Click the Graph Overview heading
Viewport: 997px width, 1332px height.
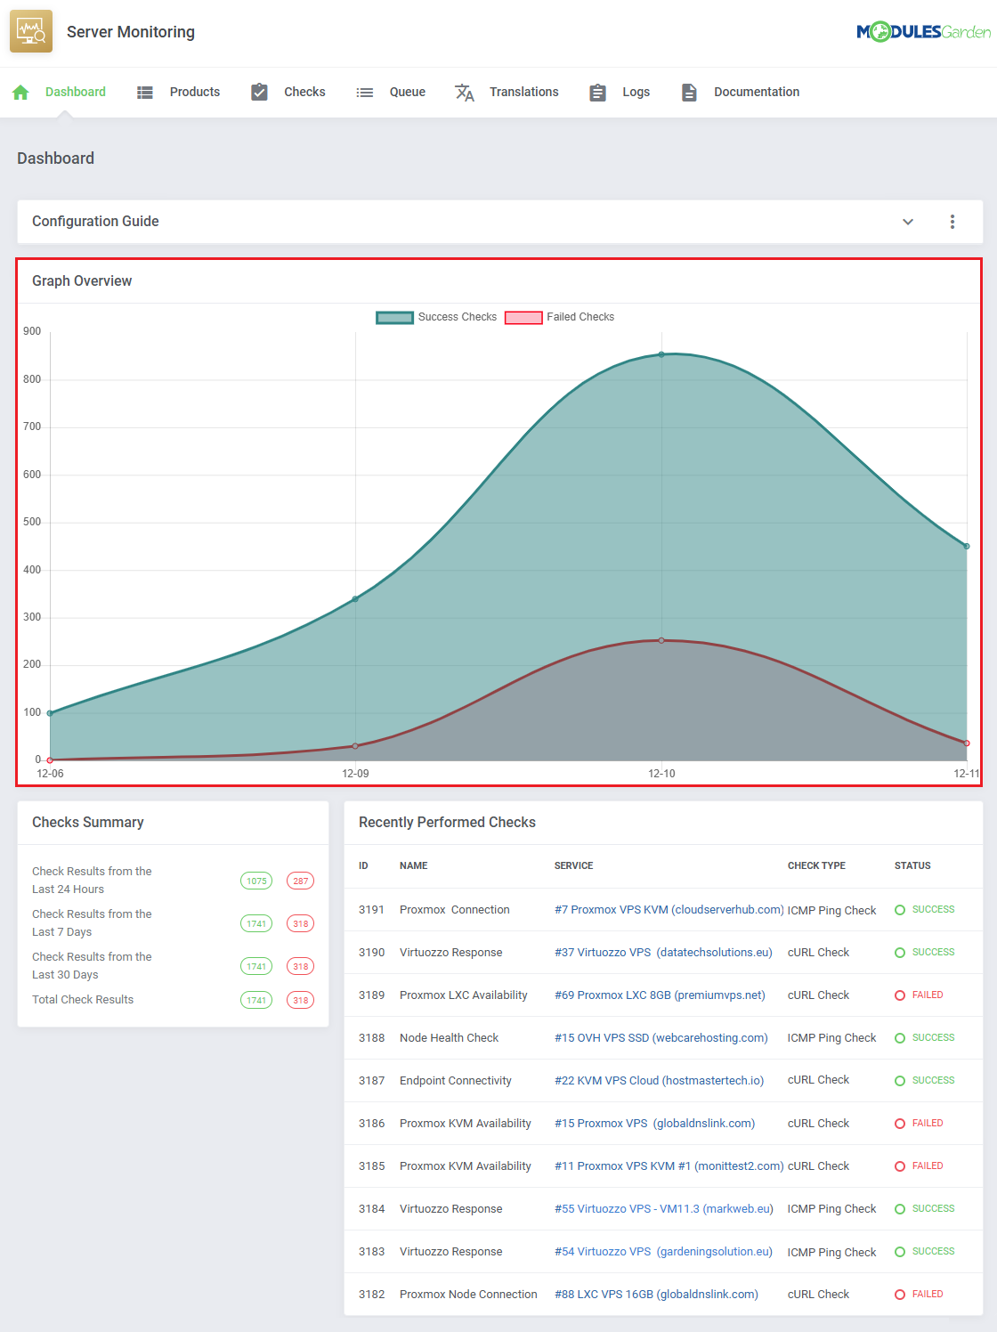click(x=82, y=281)
